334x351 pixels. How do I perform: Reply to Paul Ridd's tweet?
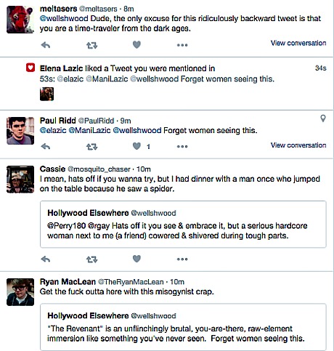(x=46, y=146)
